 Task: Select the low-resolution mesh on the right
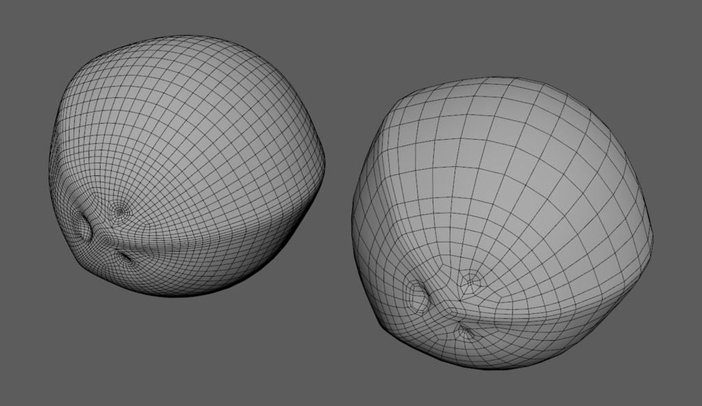(502, 223)
